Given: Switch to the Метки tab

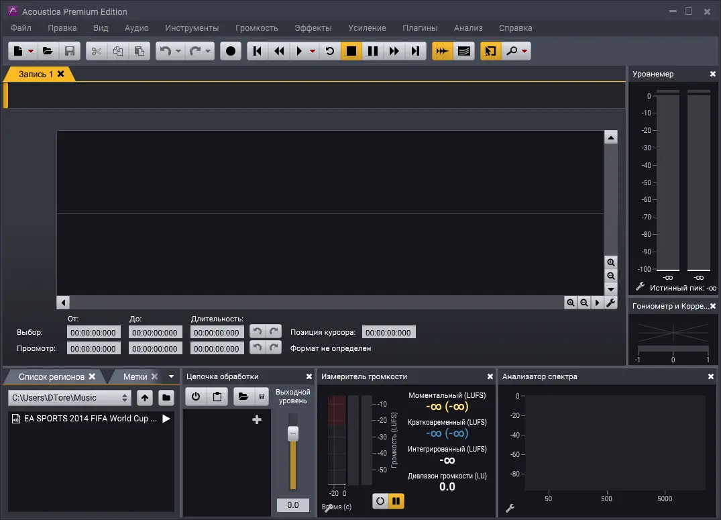Looking at the screenshot, I should pos(135,376).
